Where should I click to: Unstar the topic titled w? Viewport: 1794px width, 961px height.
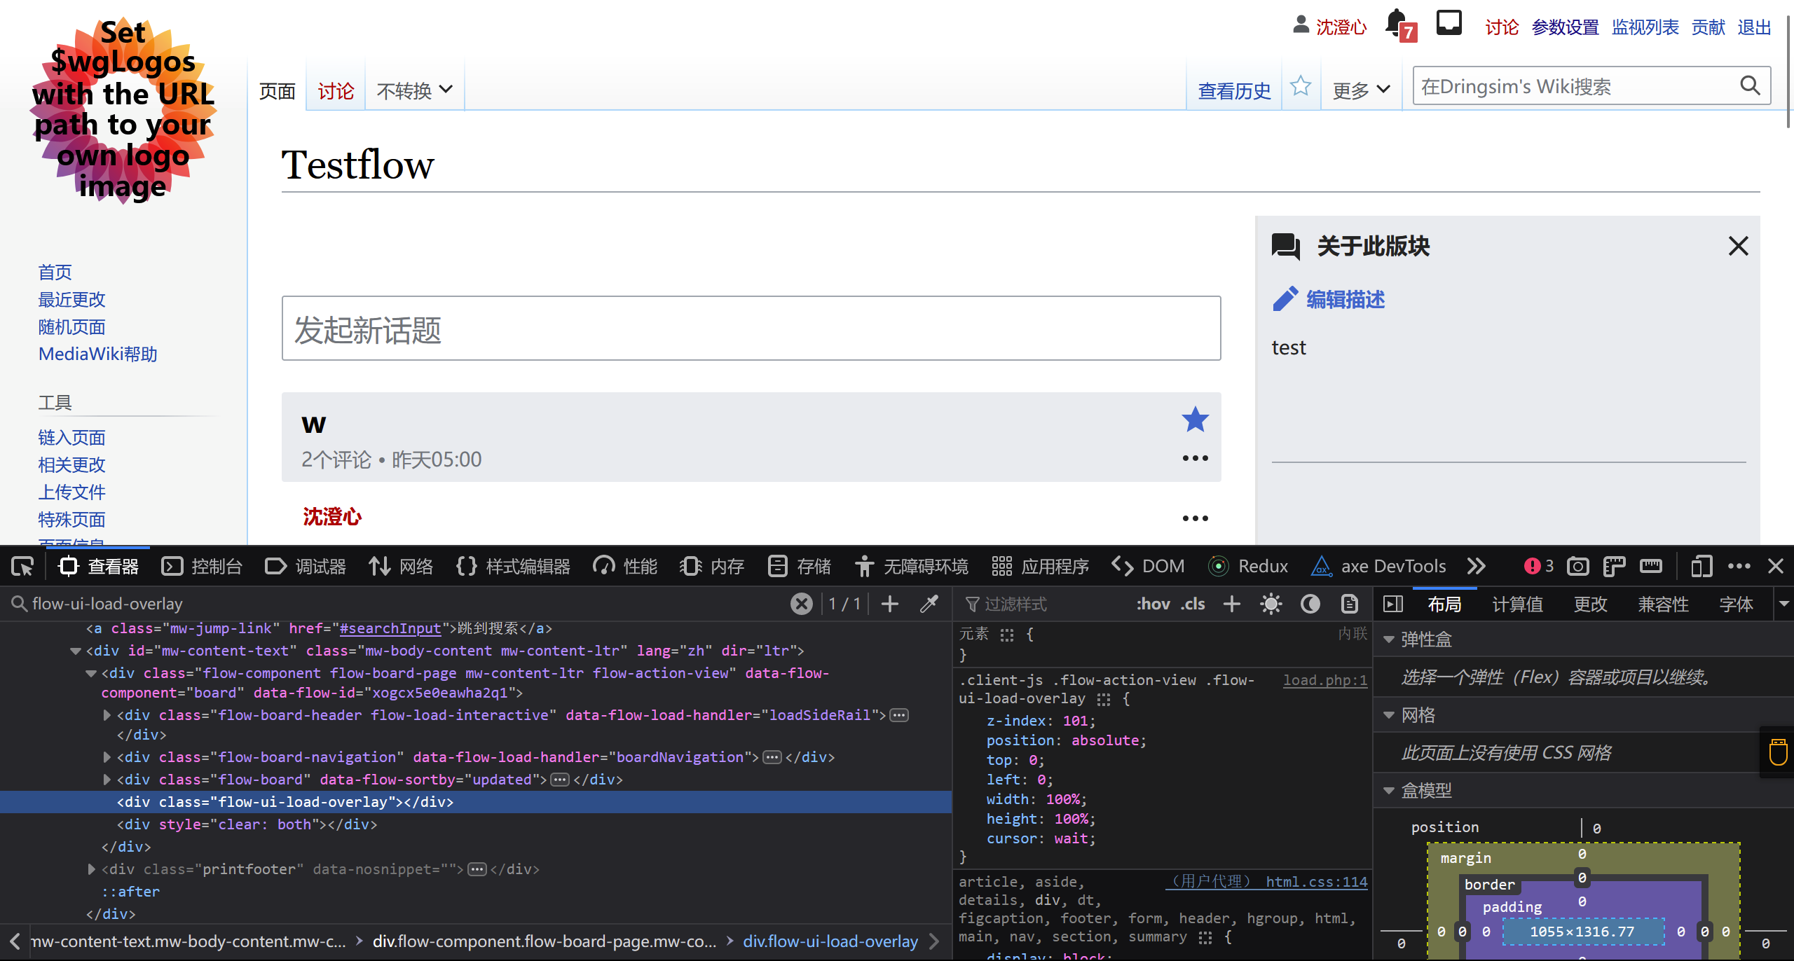pyautogui.click(x=1195, y=419)
